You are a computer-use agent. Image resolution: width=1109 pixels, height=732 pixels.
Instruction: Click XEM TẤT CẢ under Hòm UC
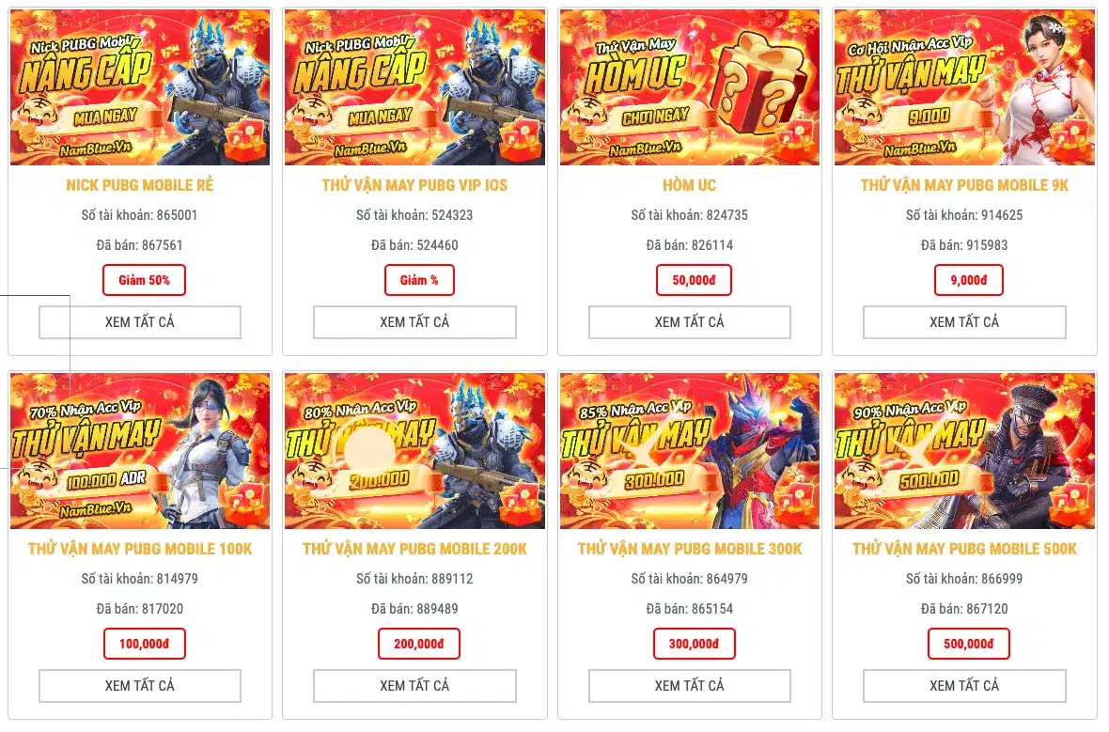[x=690, y=322]
